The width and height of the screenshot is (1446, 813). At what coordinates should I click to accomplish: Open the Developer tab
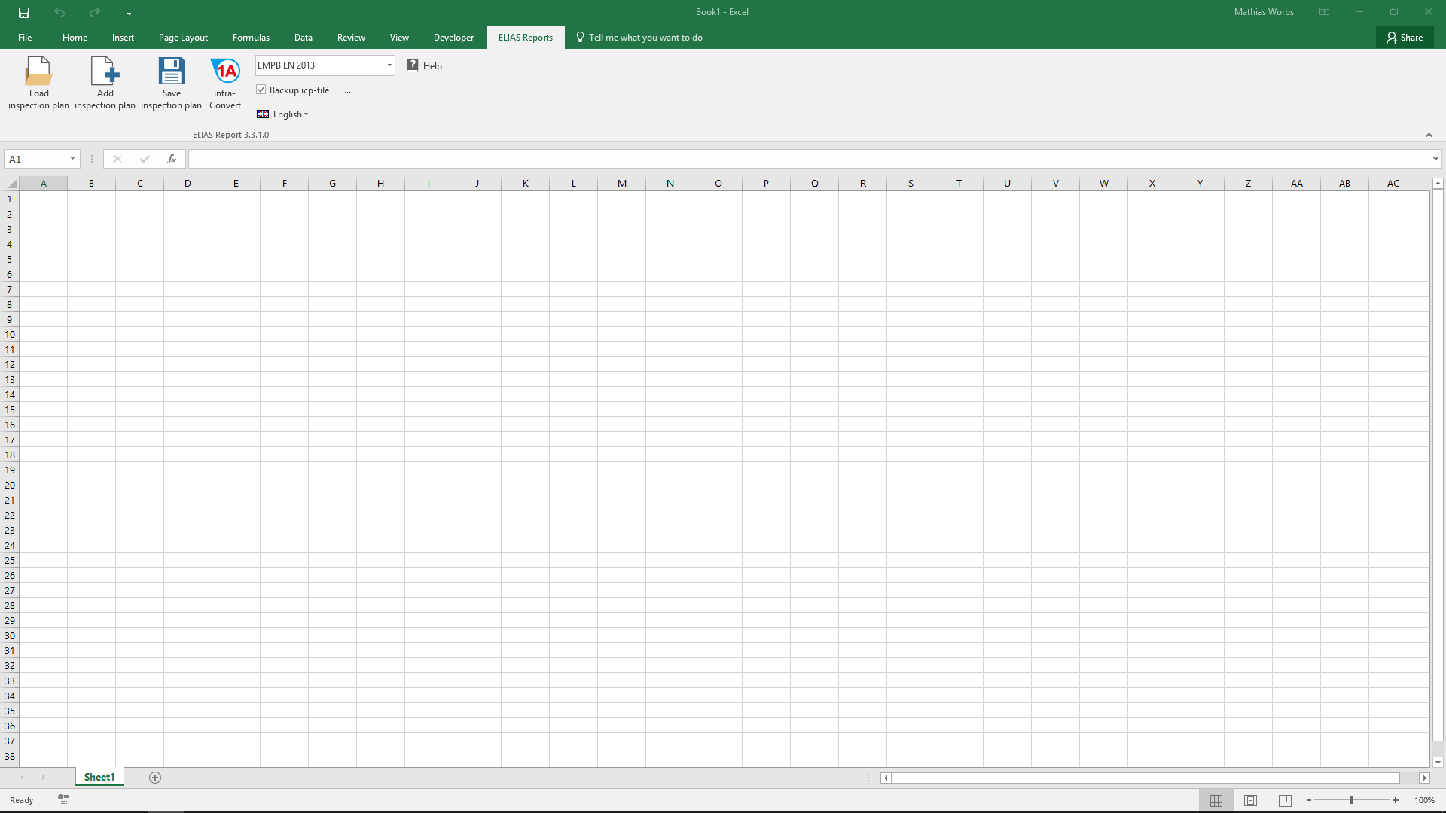(453, 38)
